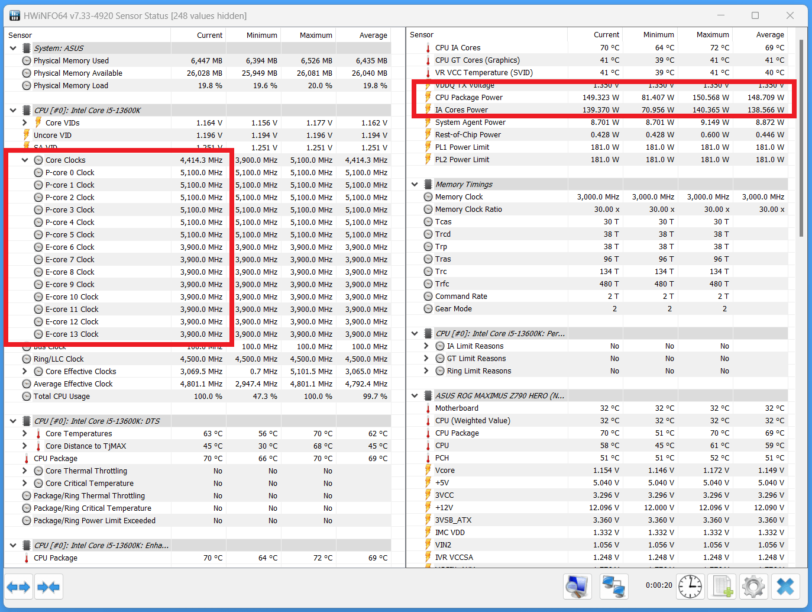The height and width of the screenshot is (612, 812).
Task: Collapse the Core Clocks row
Action: (x=25, y=160)
